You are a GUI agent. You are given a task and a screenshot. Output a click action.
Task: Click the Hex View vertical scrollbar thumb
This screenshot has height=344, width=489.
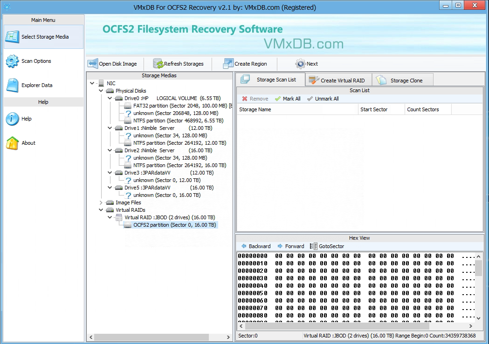478,268
